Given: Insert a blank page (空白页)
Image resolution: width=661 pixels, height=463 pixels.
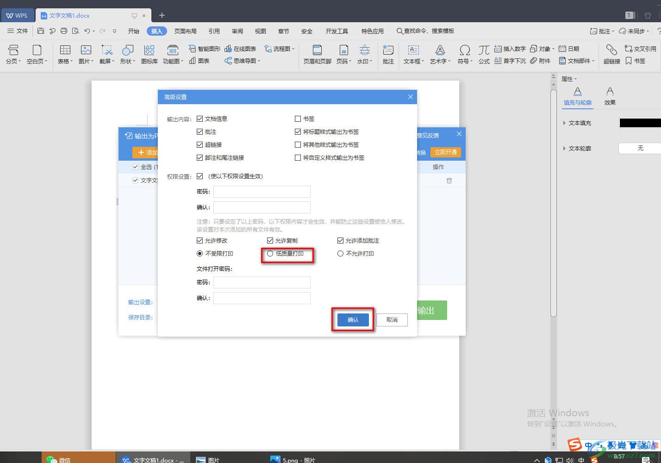Looking at the screenshot, I should point(37,54).
